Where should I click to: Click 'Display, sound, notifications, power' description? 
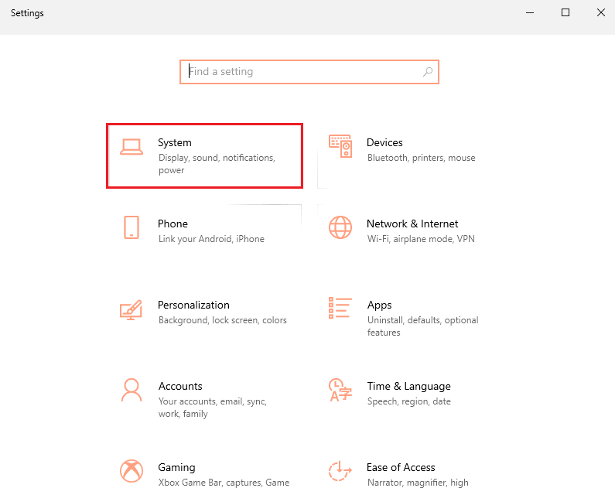(217, 164)
